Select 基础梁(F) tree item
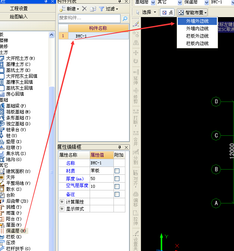 tap(16, 106)
